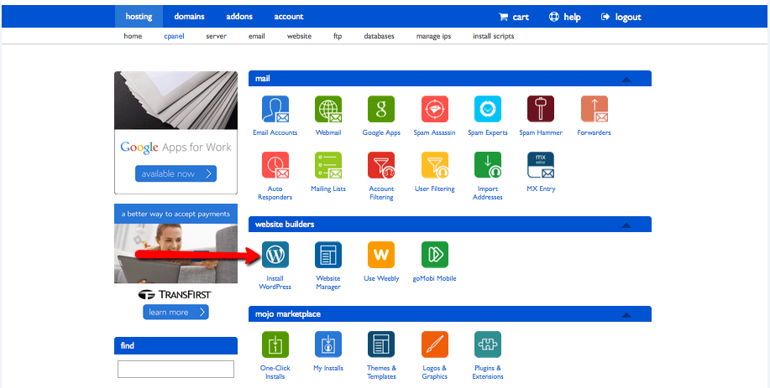Image resolution: width=770 pixels, height=388 pixels.
Task: Collapse the mail section
Action: tap(626, 80)
